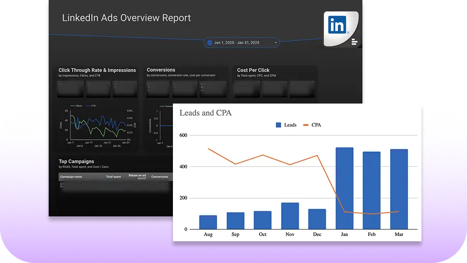
Task: Click the Conversions section heading
Action: pos(161,70)
